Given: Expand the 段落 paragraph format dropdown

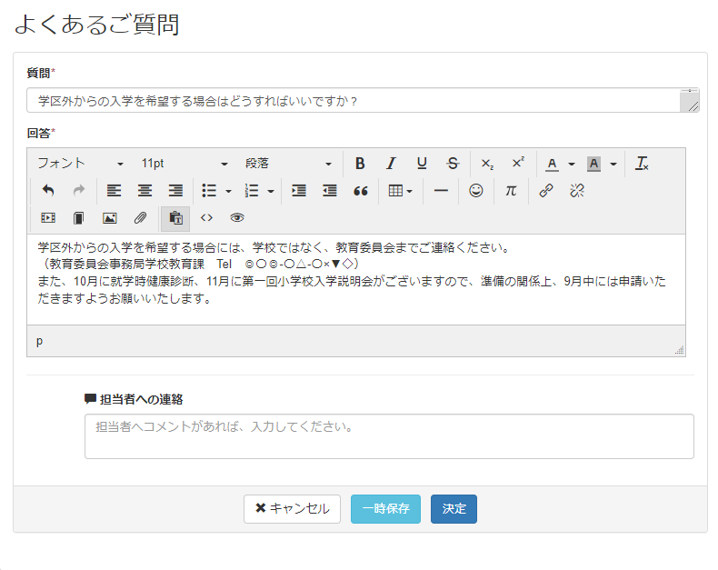Looking at the screenshot, I should coord(288,164).
